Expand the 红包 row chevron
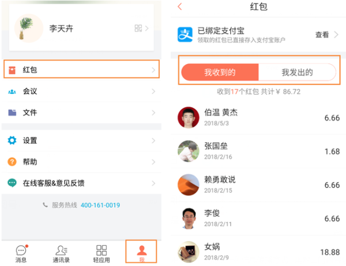Viewport: 346px width, 266px height. coord(153,70)
